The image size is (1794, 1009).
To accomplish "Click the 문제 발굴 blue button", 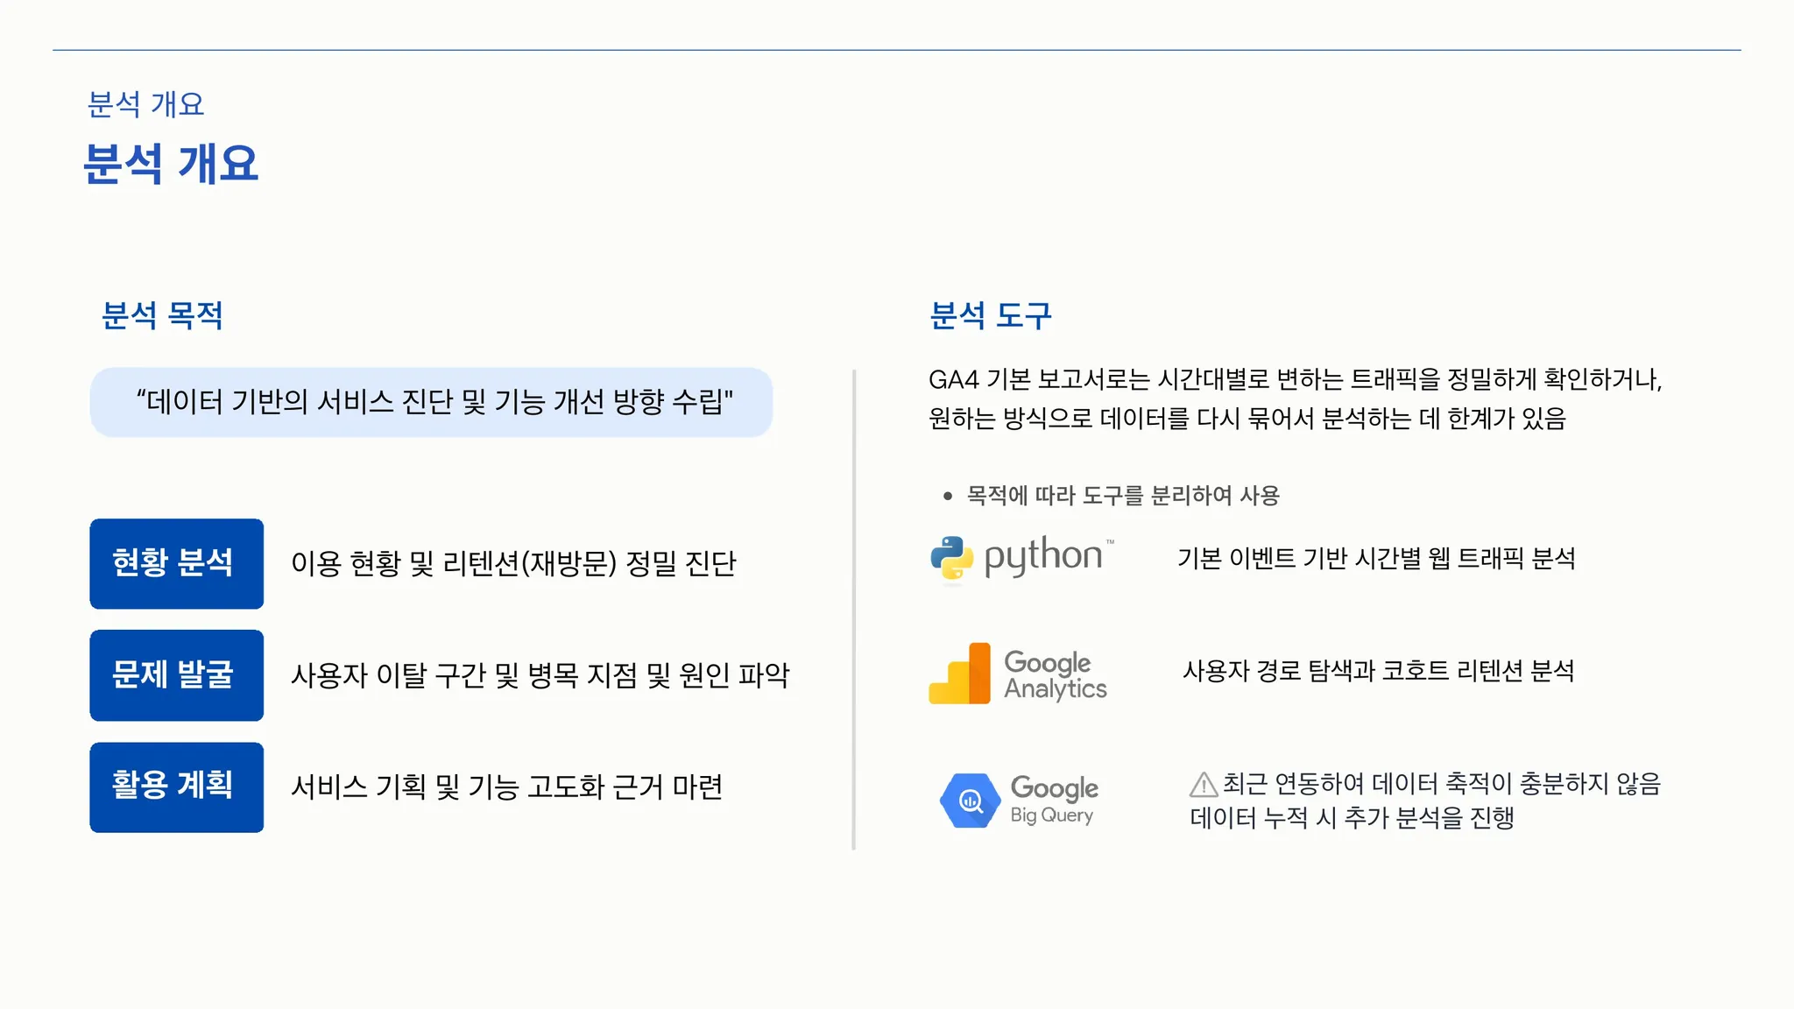I will click(176, 675).
